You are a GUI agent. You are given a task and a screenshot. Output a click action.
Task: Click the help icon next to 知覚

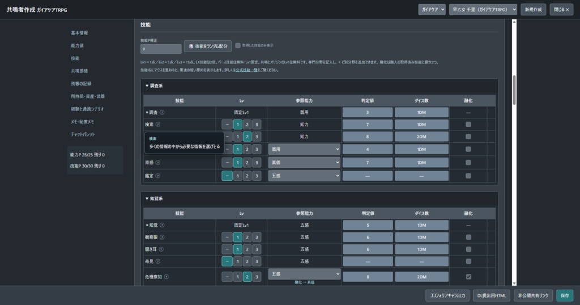point(162,225)
